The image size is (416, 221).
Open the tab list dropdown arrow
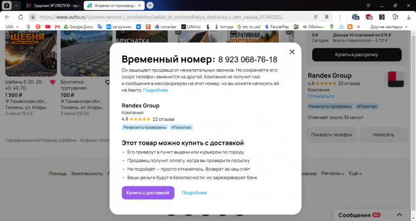[16, 5]
